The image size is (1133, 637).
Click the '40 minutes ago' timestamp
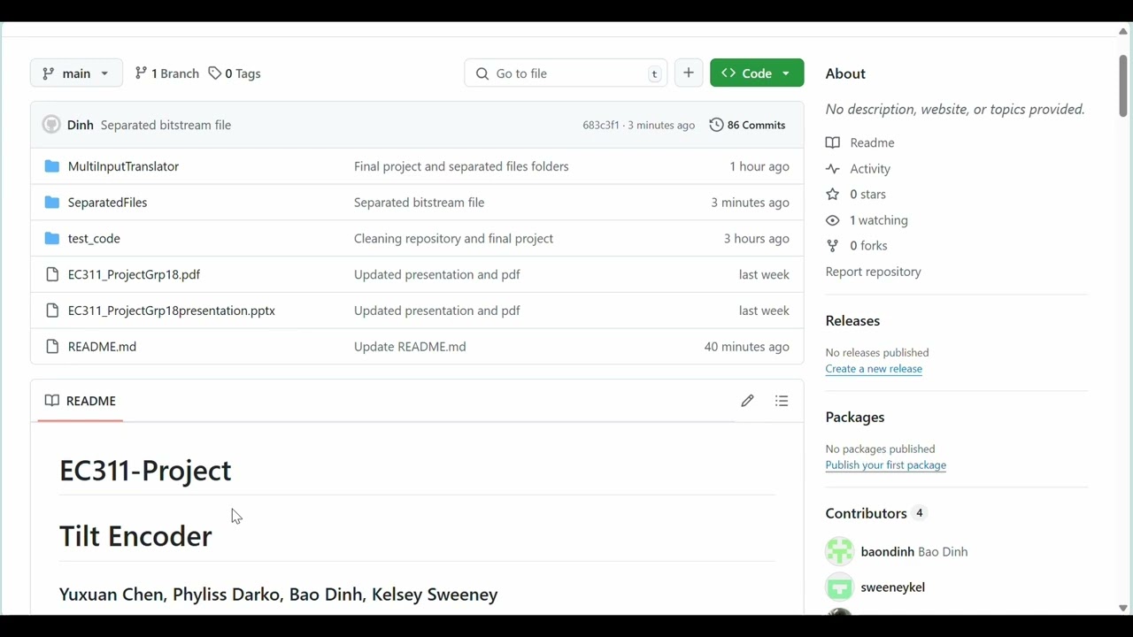747,347
